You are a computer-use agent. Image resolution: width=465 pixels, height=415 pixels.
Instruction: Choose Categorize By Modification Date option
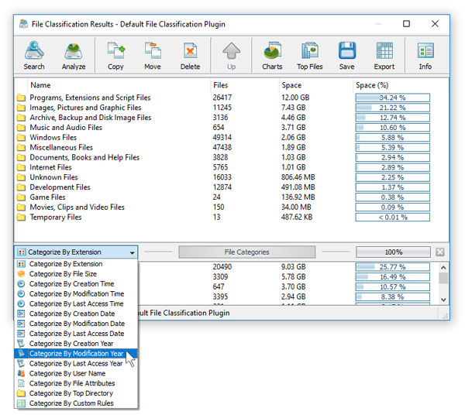76,324
